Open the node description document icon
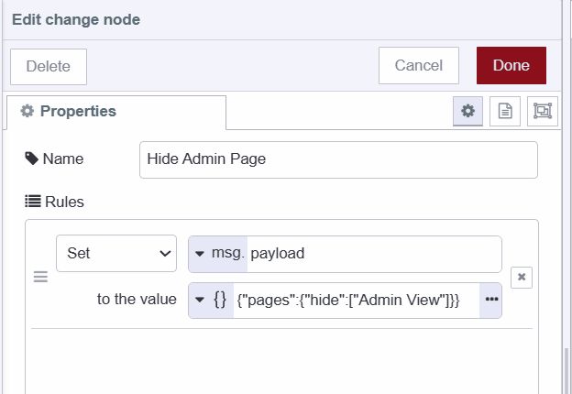 coord(505,111)
